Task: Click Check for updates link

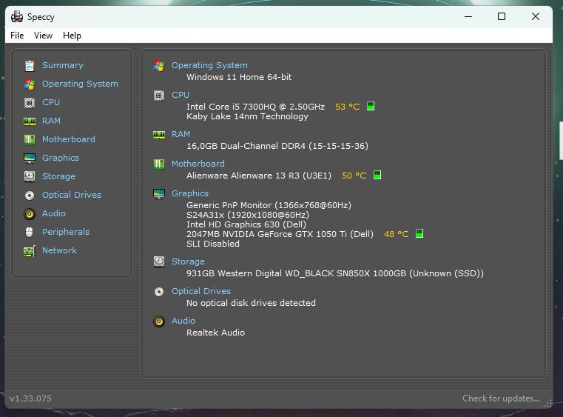Action: click(501, 398)
